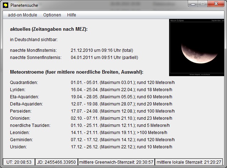Click the Ursiden label
Screen dimensions: 227x168
tap(18, 147)
